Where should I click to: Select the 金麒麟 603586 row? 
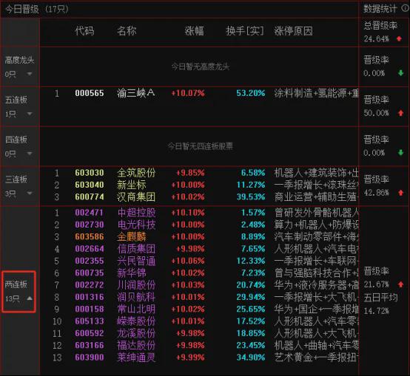click(x=199, y=236)
